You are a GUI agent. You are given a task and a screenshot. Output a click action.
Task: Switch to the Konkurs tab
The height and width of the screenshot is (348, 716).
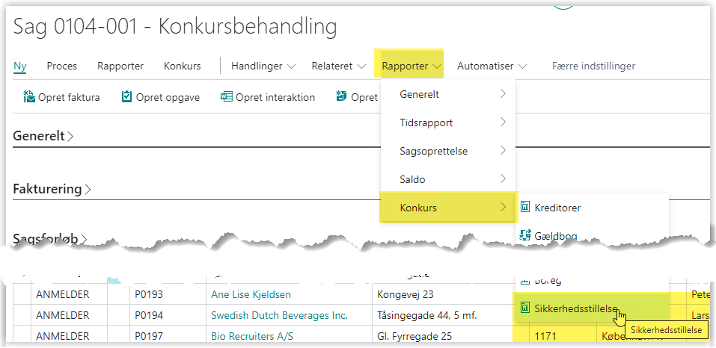[x=182, y=66]
